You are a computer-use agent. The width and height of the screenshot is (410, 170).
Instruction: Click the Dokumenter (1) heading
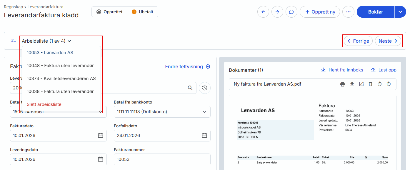point(246,70)
